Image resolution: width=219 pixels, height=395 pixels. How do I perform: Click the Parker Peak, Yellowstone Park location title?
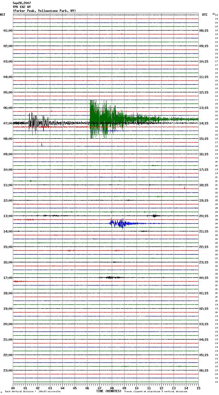(x=44, y=11)
